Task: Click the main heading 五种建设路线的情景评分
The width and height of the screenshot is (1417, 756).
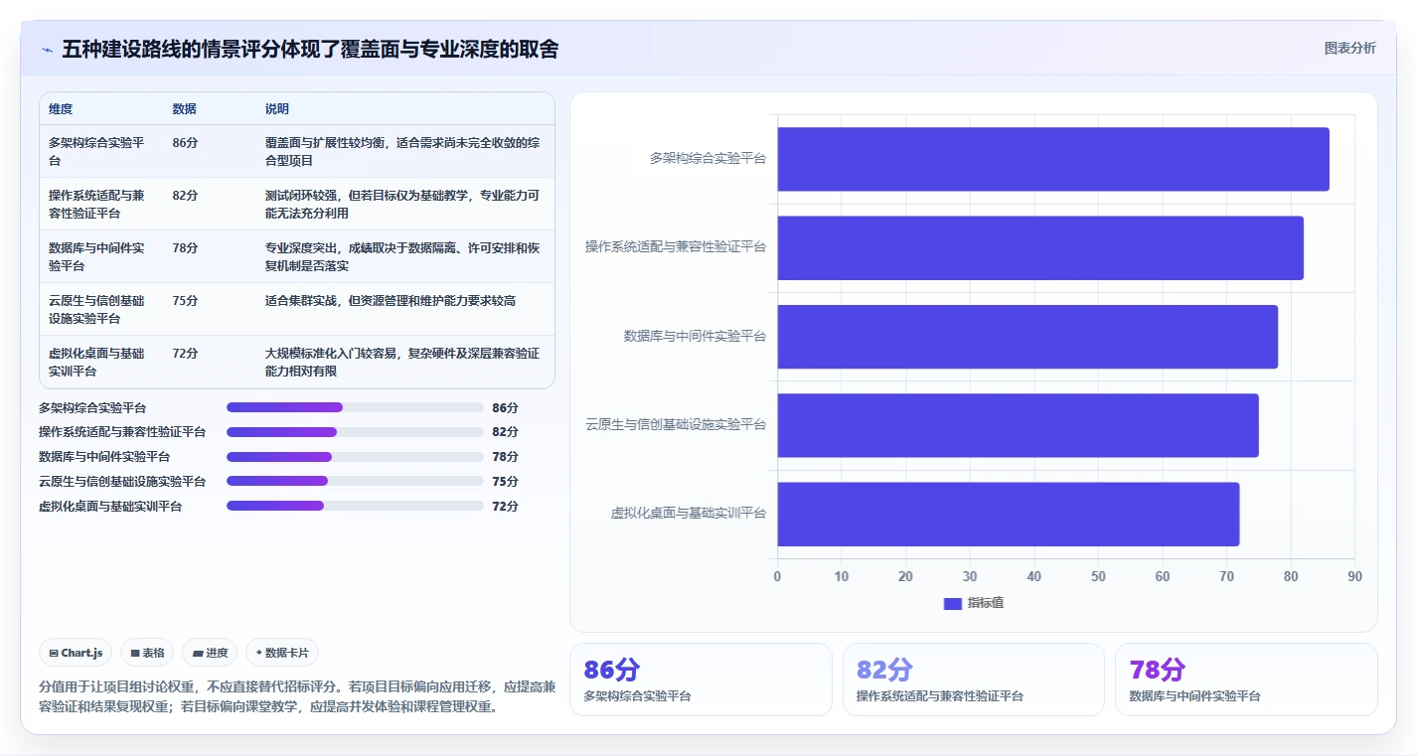Action: 310,49
